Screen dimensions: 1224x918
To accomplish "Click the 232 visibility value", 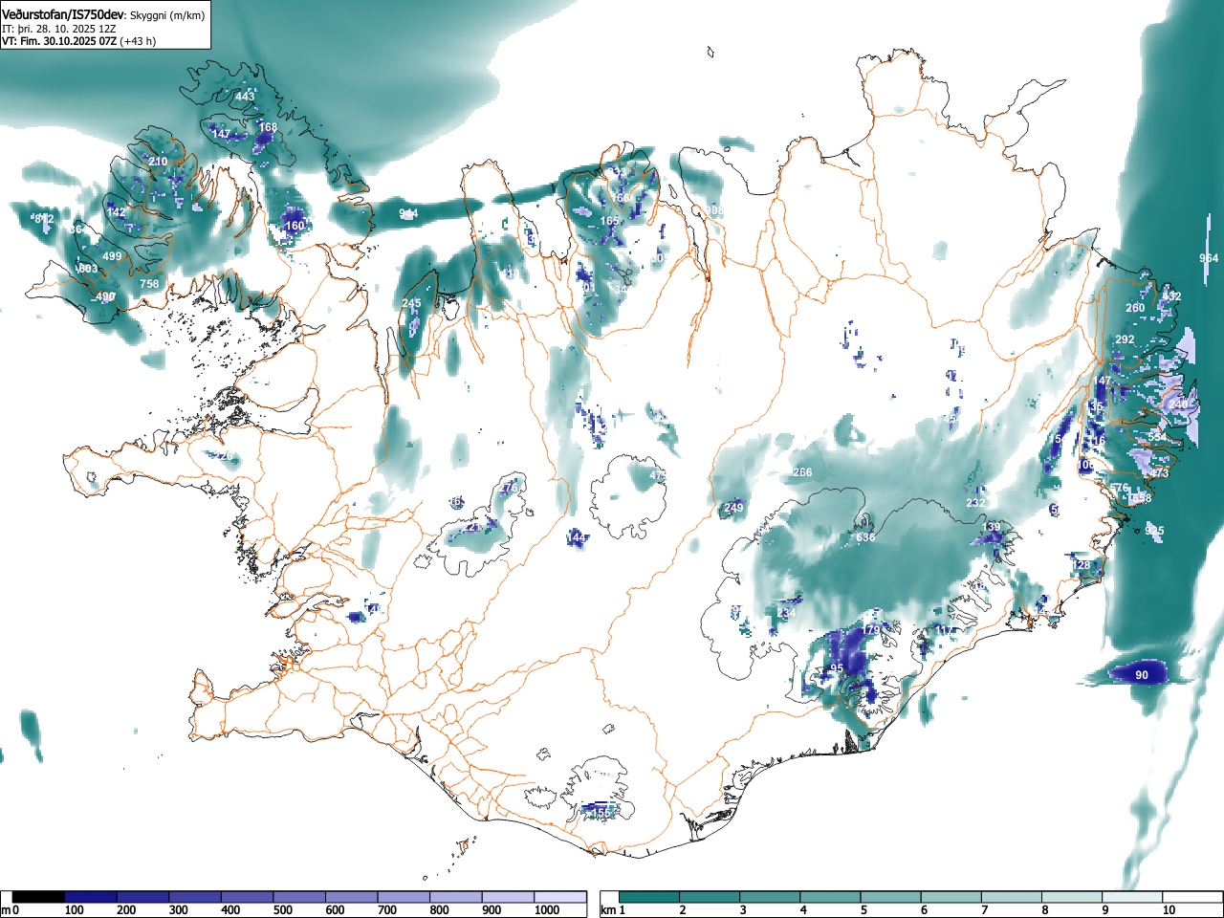I will tap(975, 503).
